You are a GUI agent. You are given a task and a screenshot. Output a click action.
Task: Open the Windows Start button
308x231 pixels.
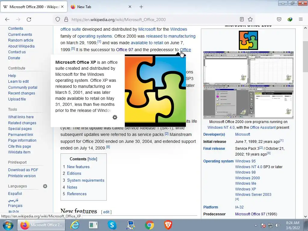pos(8,225)
